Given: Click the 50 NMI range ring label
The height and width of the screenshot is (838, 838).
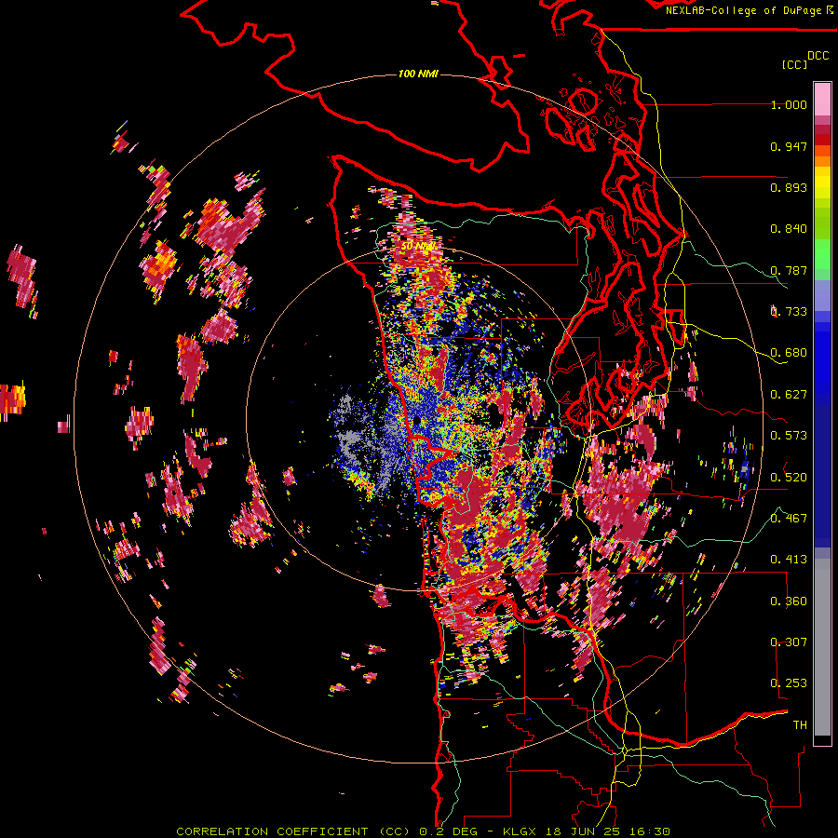Looking at the screenshot, I should [x=417, y=246].
